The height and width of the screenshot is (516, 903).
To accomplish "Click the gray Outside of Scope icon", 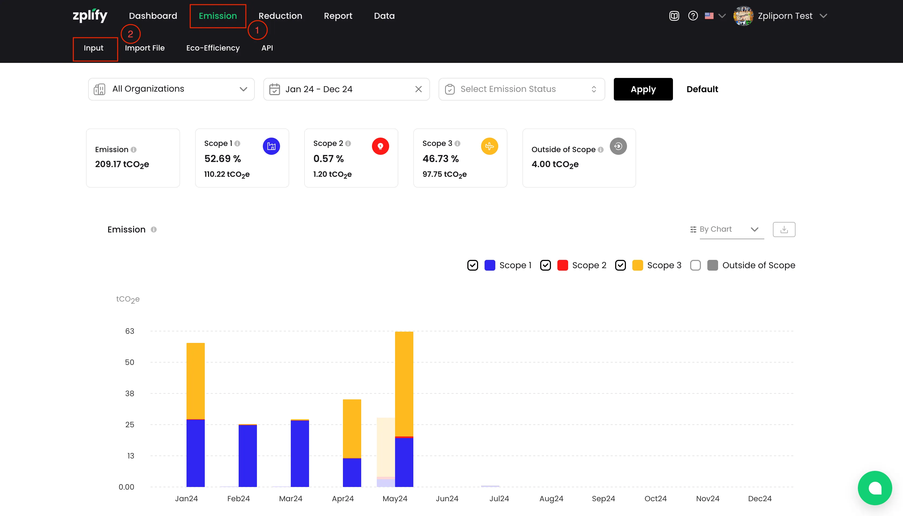I will pyautogui.click(x=618, y=146).
